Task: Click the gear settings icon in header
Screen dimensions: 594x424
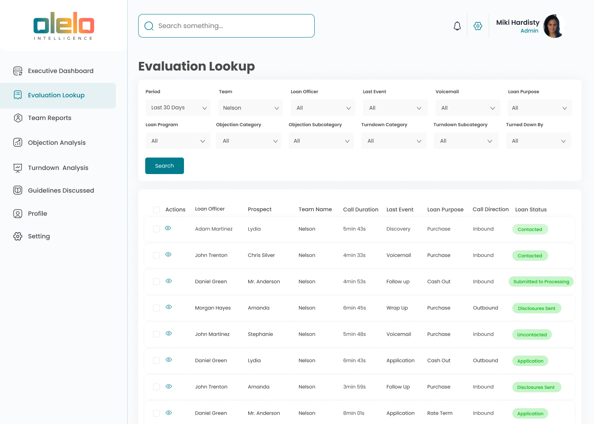Action: (x=478, y=26)
